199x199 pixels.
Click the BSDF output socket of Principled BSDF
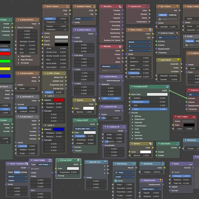170,90
